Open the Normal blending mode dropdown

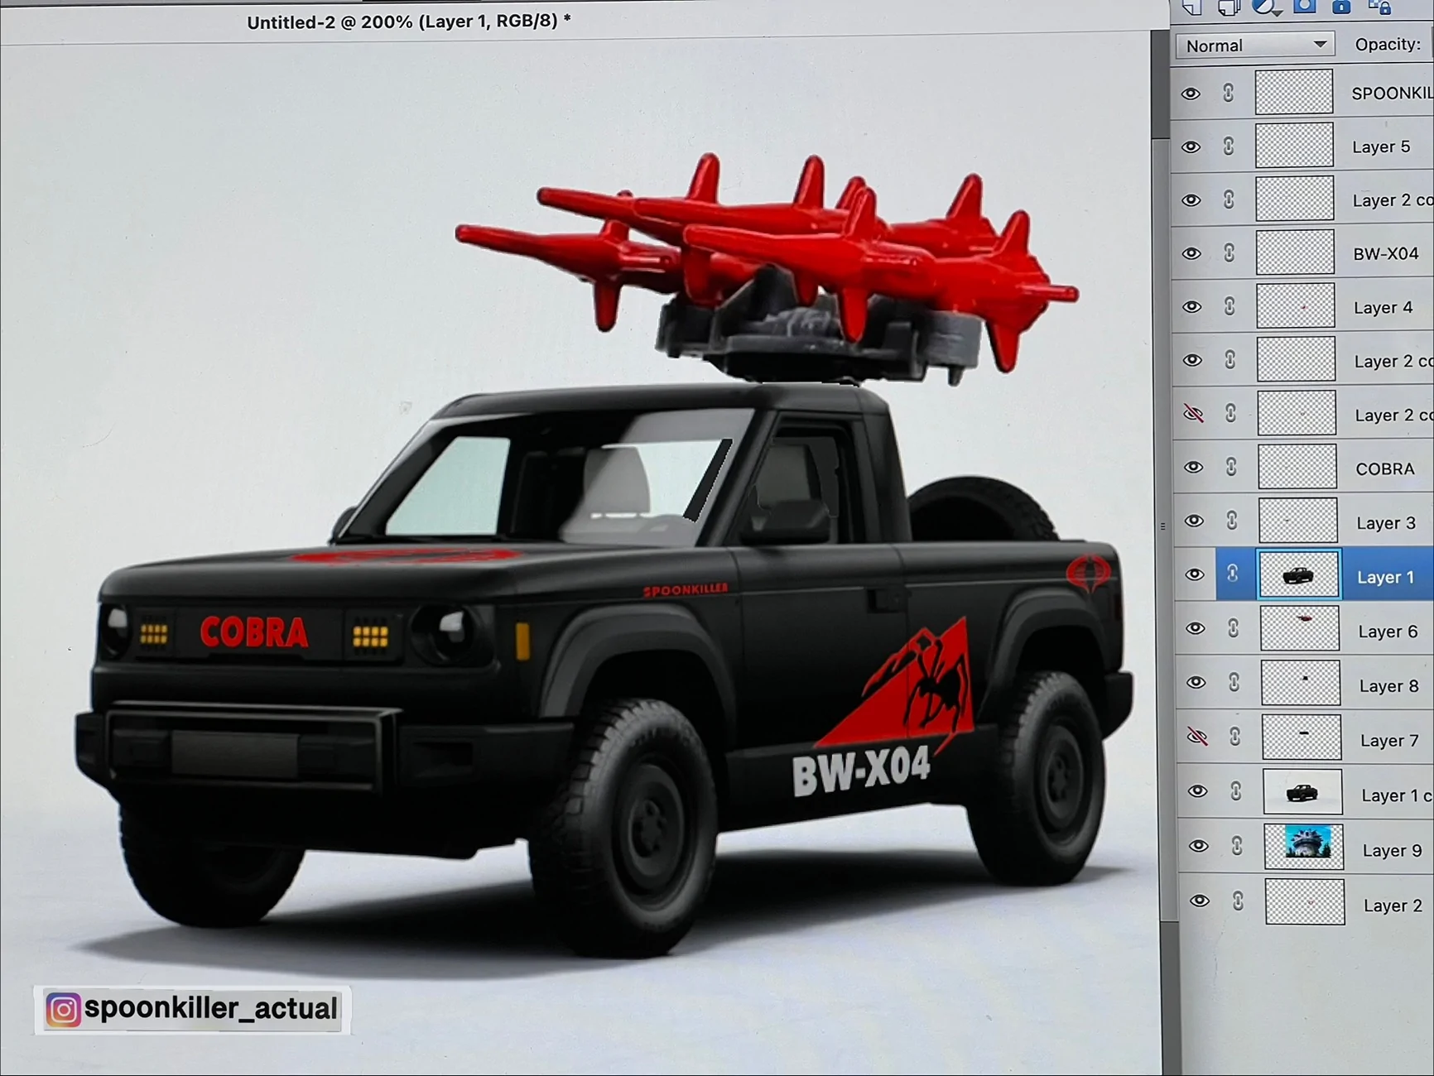point(1255,46)
